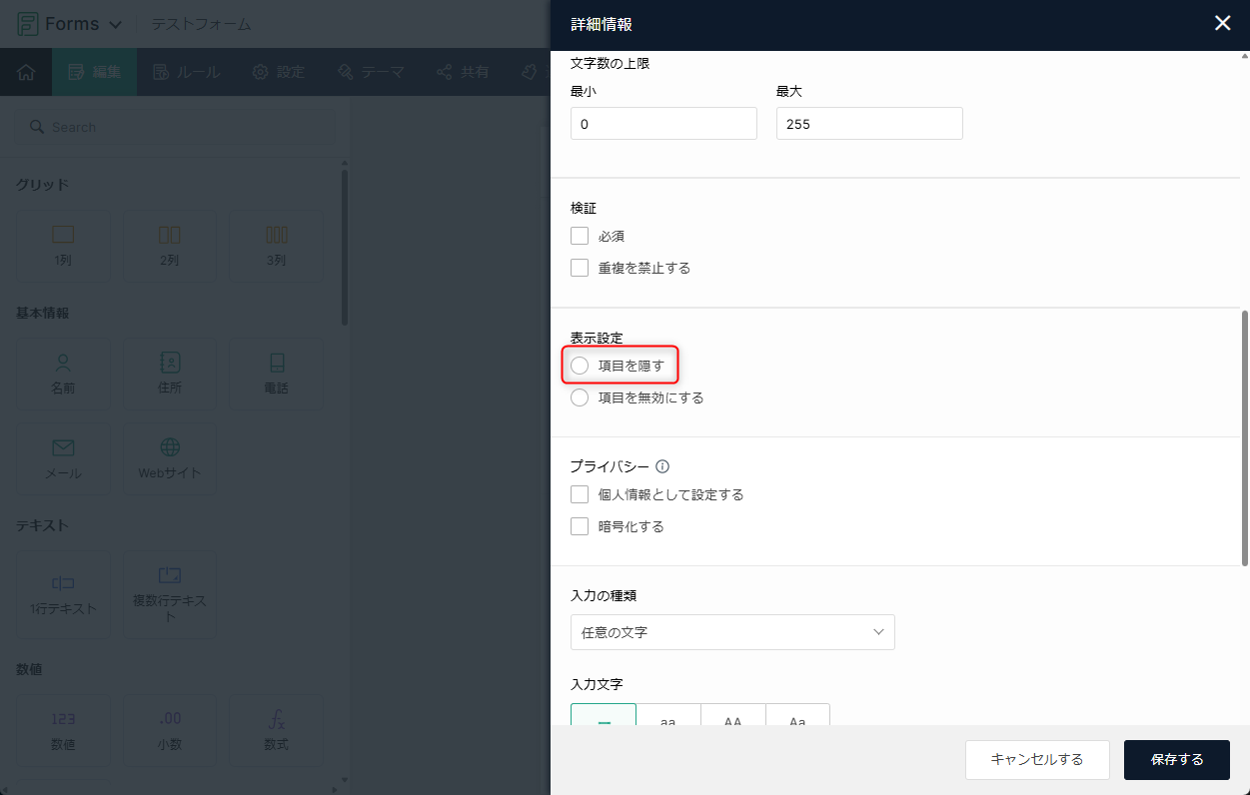The height and width of the screenshot is (795, 1250).
Task: Select 項目を隠す radio button
Action: tap(580, 366)
